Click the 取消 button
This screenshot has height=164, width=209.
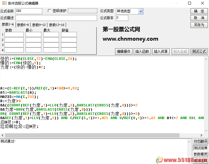tap(199, 18)
